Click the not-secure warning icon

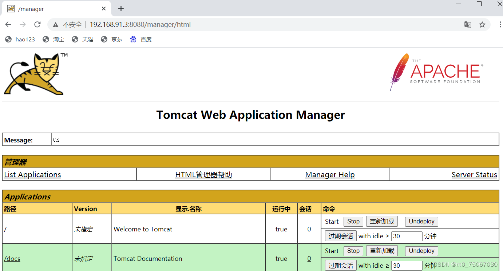(55, 25)
